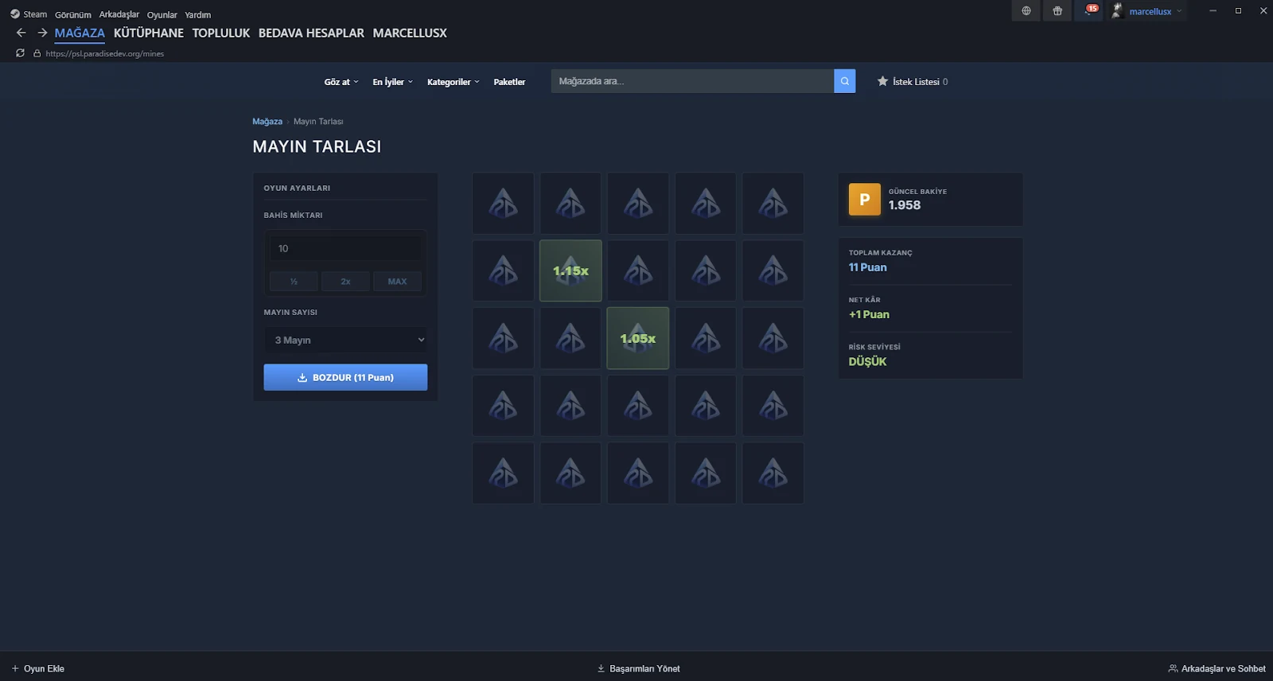Screen dimensions: 1273x681
Task: Click the Steam logo menu
Action: [15, 14]
